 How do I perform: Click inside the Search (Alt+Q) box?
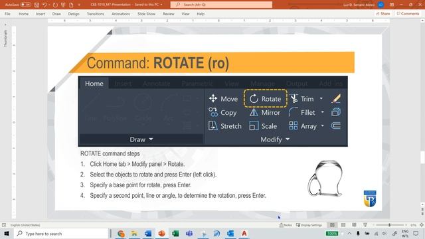click(x=221, y=5)
